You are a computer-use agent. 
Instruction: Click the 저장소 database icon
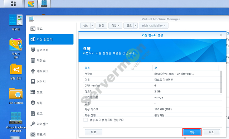coord(33,61)
